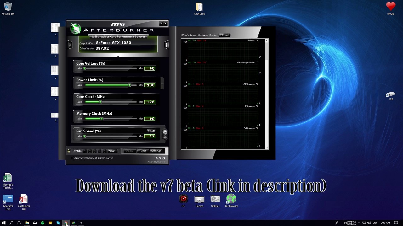Open the 1TB drive shortcut
The width and height of the screenshot is (403, 226).
point(390,96)
